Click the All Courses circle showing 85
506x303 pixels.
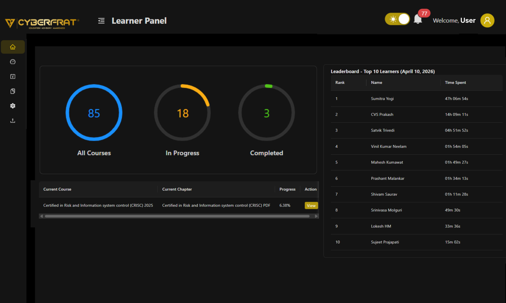[94, 113]
